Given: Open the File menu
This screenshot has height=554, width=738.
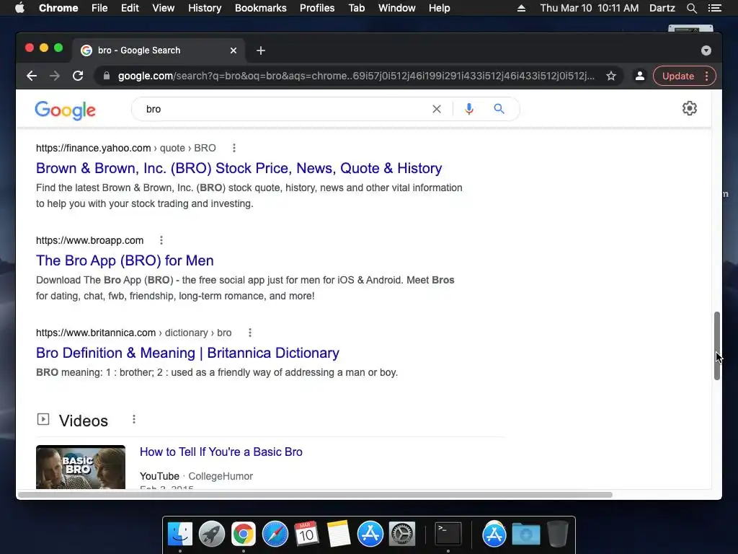Looking at the screenshot, I should tap(99, 8).
